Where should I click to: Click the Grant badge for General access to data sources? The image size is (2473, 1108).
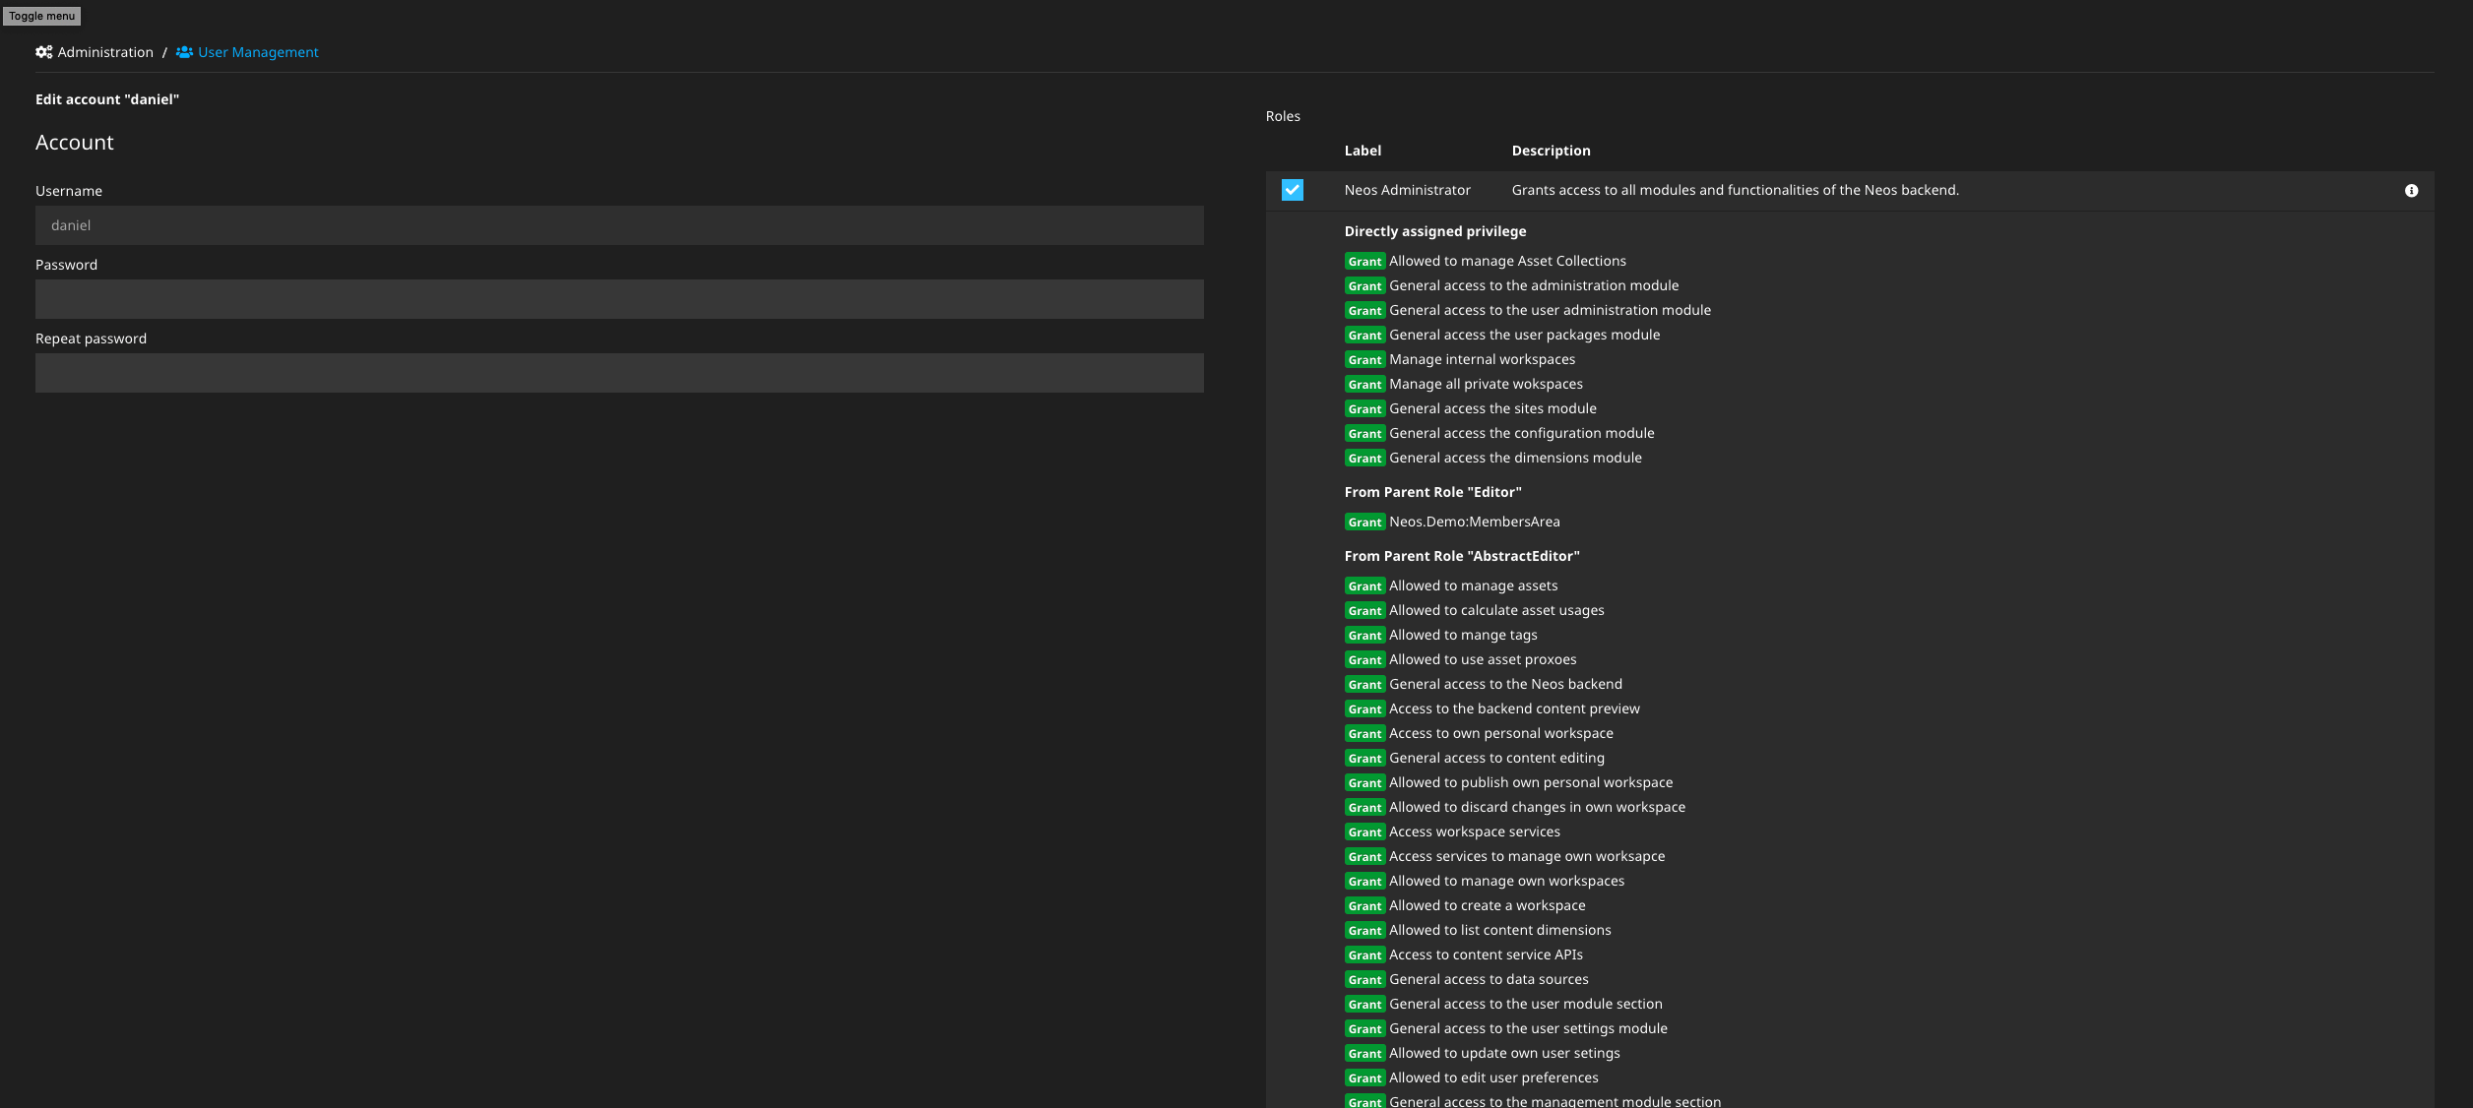coord(1364,979)
